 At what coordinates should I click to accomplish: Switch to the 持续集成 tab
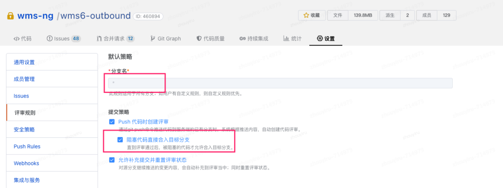pos(254,39)
